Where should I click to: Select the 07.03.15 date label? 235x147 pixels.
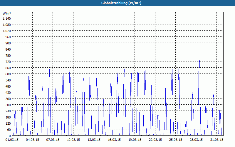(x=53, y=140)
